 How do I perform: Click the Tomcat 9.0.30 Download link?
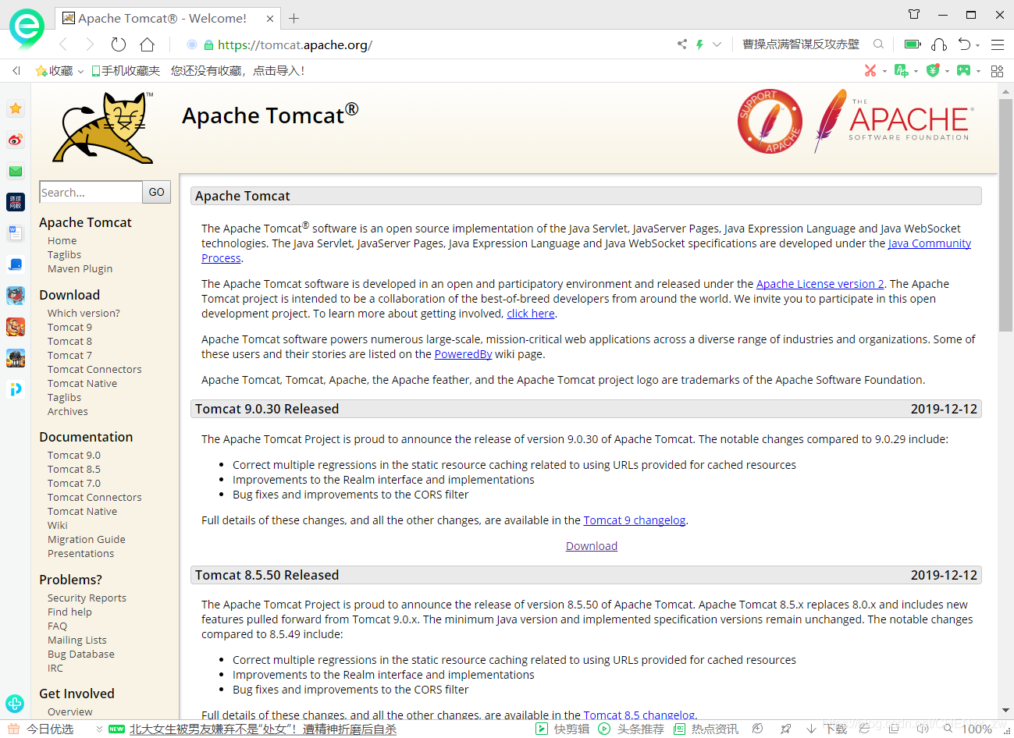click(592, 546)
